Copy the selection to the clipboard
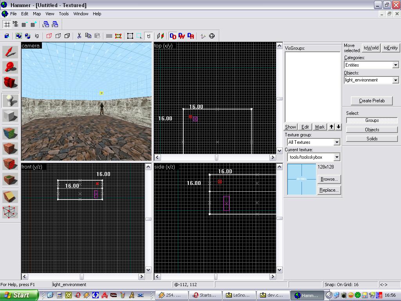The width and height of the screenshot is (401, 301). click(x=88, y=36)
